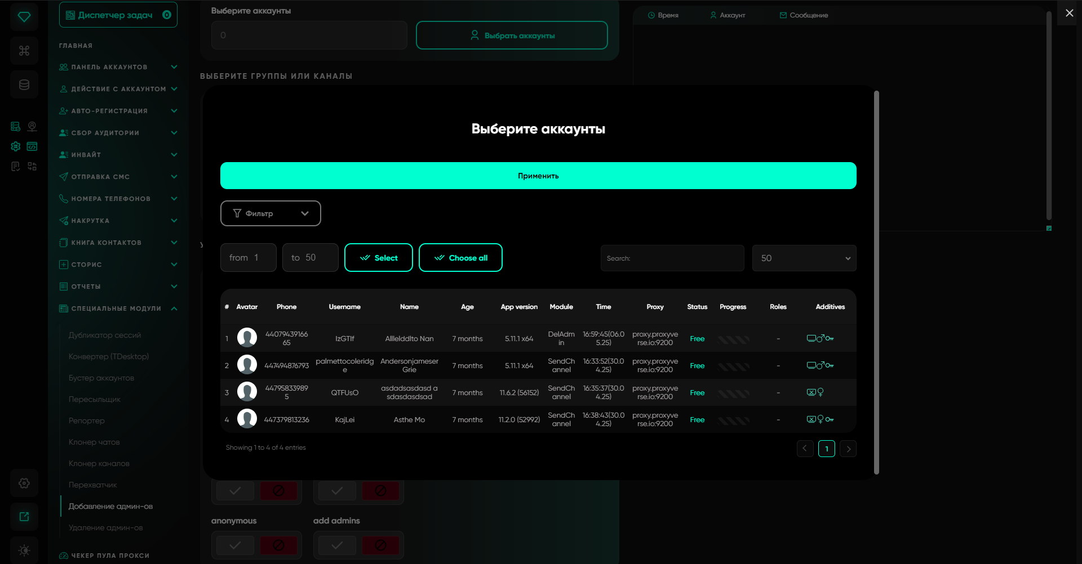
Task: Click the Choose all button
Action: [x=460, y=258]
